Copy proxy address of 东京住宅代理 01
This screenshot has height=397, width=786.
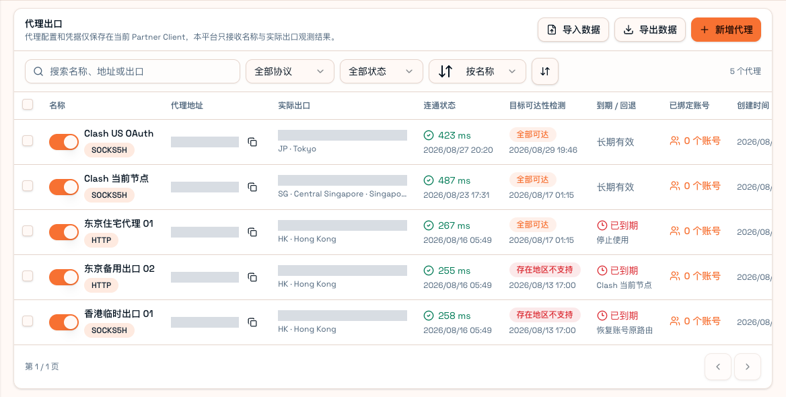252,232
